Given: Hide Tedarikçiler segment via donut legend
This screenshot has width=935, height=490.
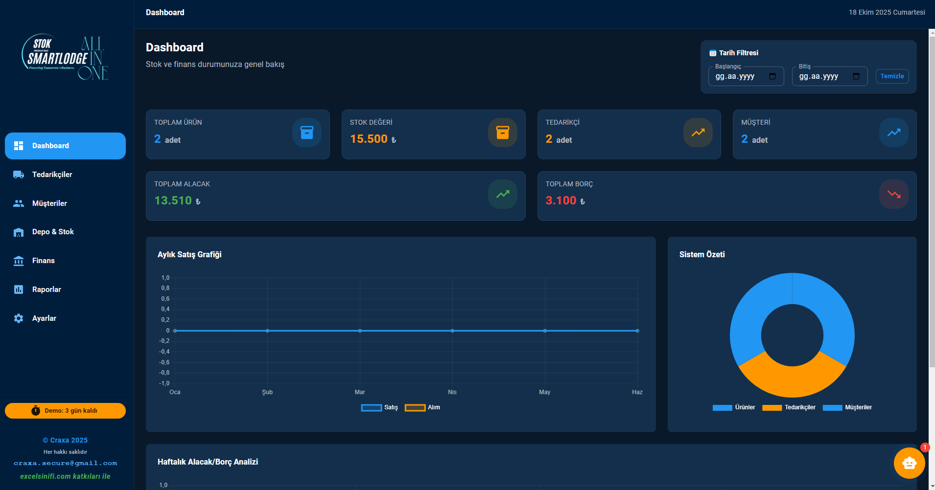Looking at the screenshot, I should [x=789, y=407].
